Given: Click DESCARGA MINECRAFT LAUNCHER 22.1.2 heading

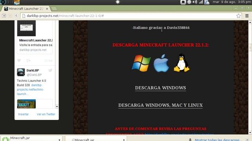Looking at the screenshot, I should tap(161, 45).
